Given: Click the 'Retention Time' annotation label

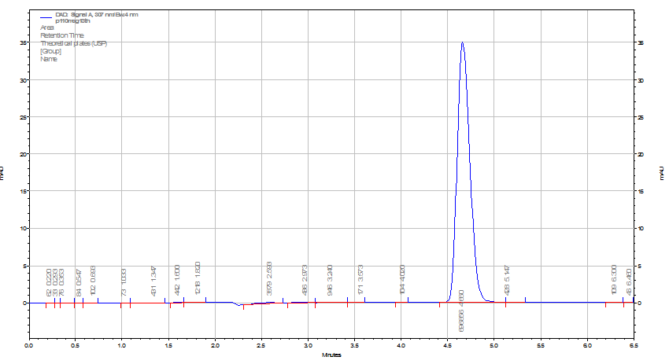Looking at the screenshot, I should (61, 35).
